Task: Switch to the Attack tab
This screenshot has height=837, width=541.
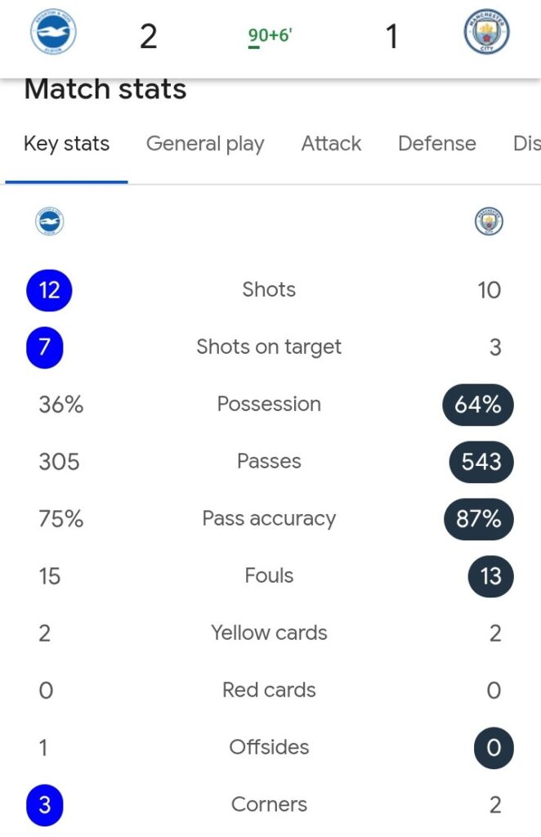Action: click(331, 144)
